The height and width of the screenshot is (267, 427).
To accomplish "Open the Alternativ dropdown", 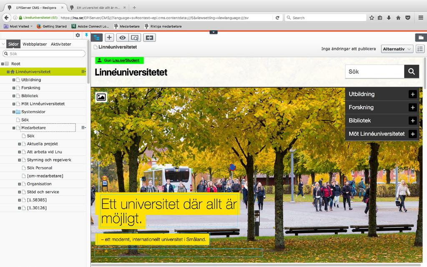I will tap(397, 49).
